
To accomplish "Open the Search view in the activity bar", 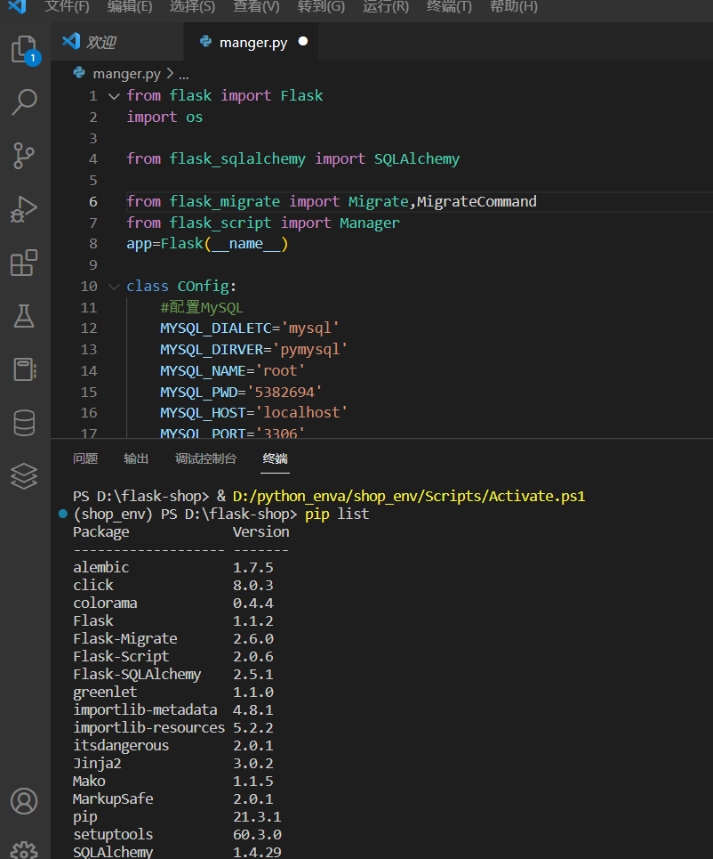I will pos(24,101).
